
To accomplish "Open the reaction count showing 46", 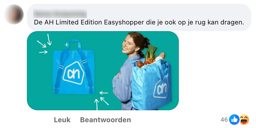I will (224, 120).
